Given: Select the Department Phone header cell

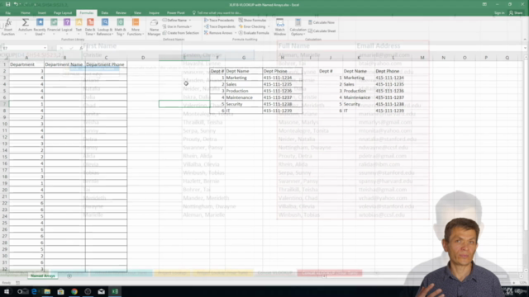Looking at the screenshot, I should (107, 64).
